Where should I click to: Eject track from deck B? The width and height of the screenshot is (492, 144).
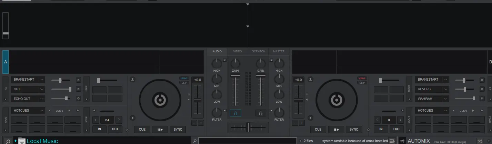[310, 79]
